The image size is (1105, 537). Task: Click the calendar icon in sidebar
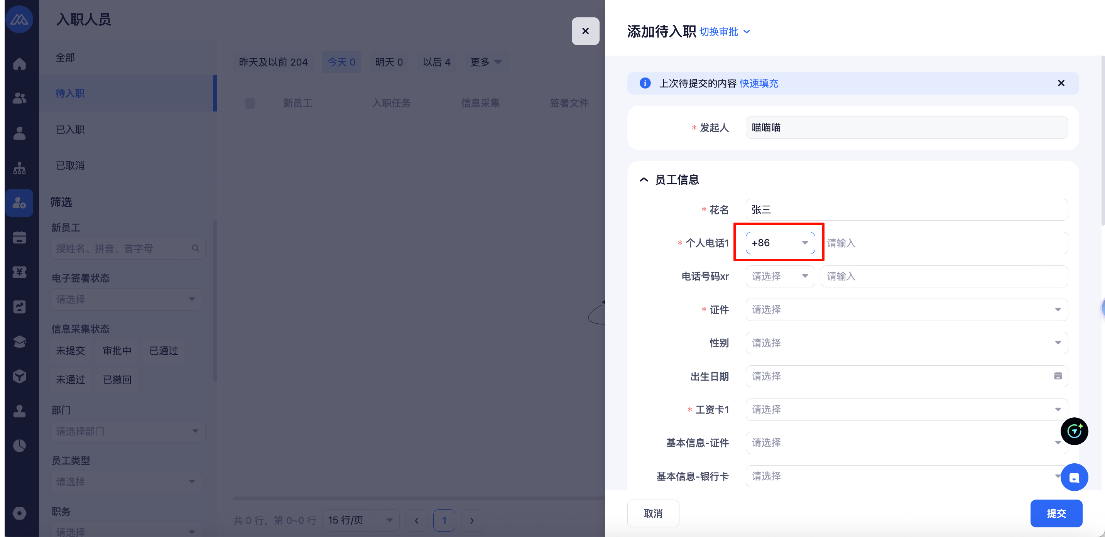coord(19,237)
